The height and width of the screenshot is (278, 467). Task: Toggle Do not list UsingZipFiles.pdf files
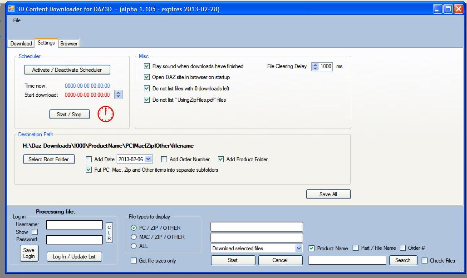(x=147, y=100)
